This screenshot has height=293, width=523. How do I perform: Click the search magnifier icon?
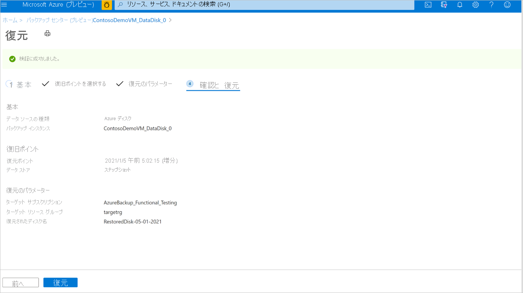tap(120, 5)
